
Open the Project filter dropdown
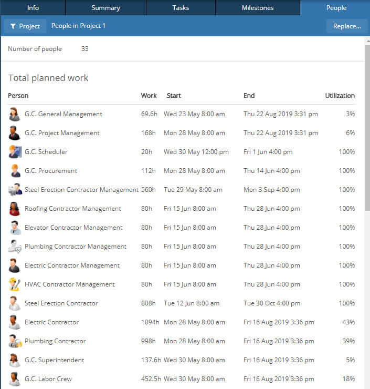click(25, 26)
